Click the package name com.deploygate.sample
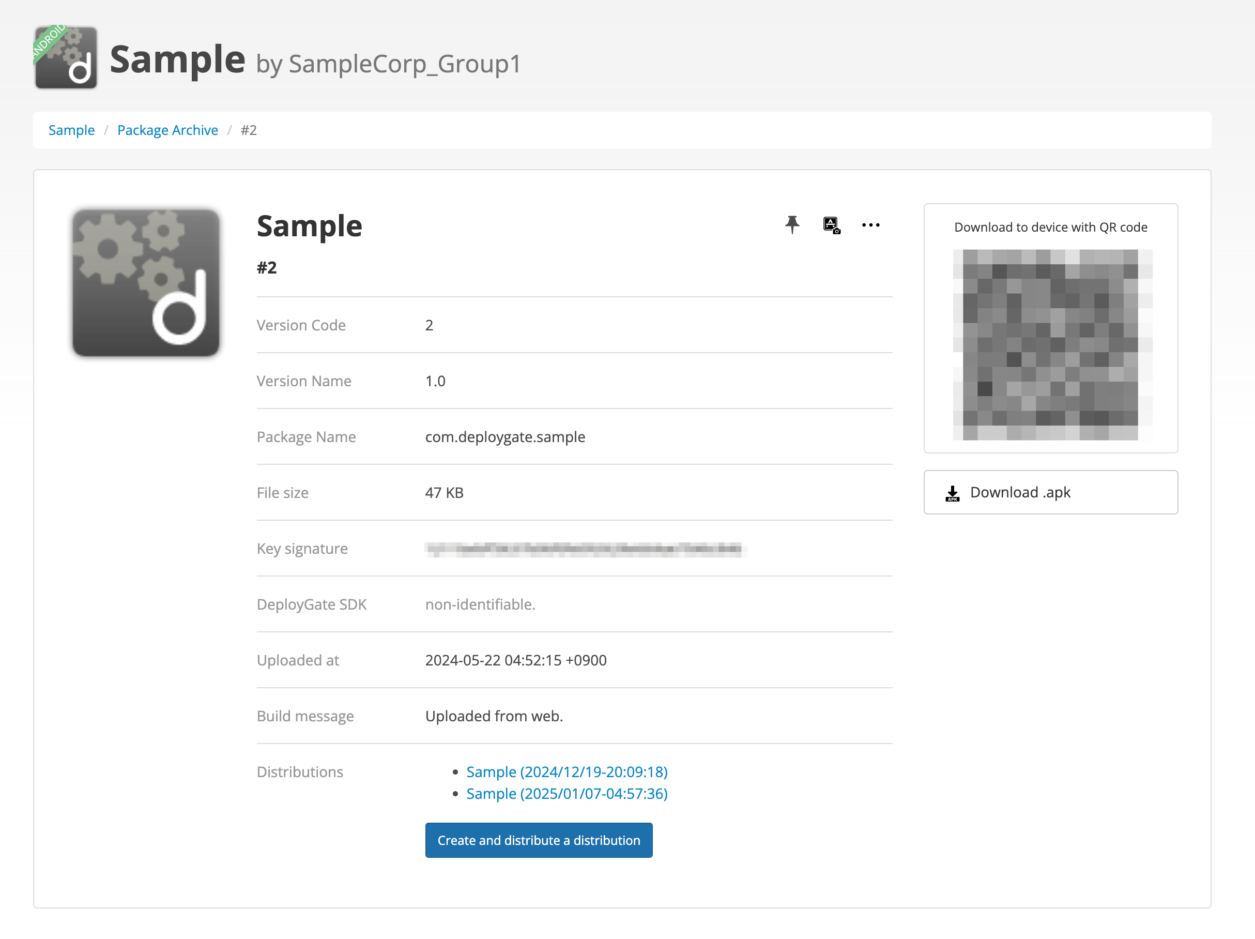The width and height of the screenshot is (1255, 939). (505, 436)
